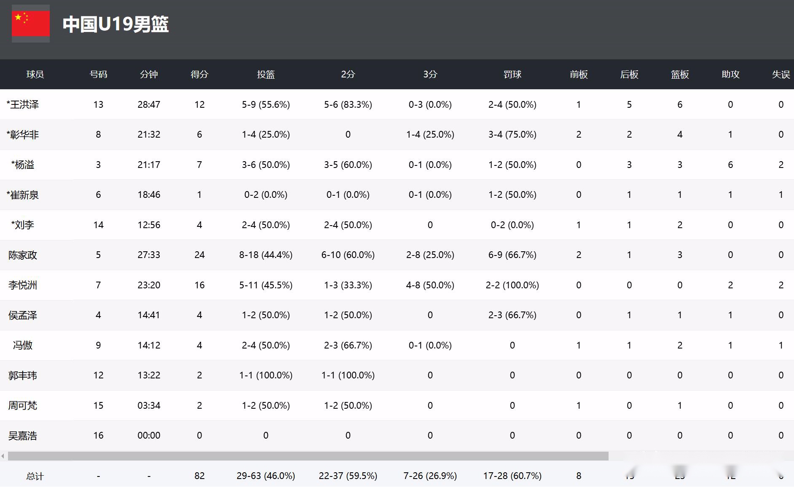This screenshot has height=487, width=794.
Task: Select player 陈家政
Action: click(x=23, y=255)
